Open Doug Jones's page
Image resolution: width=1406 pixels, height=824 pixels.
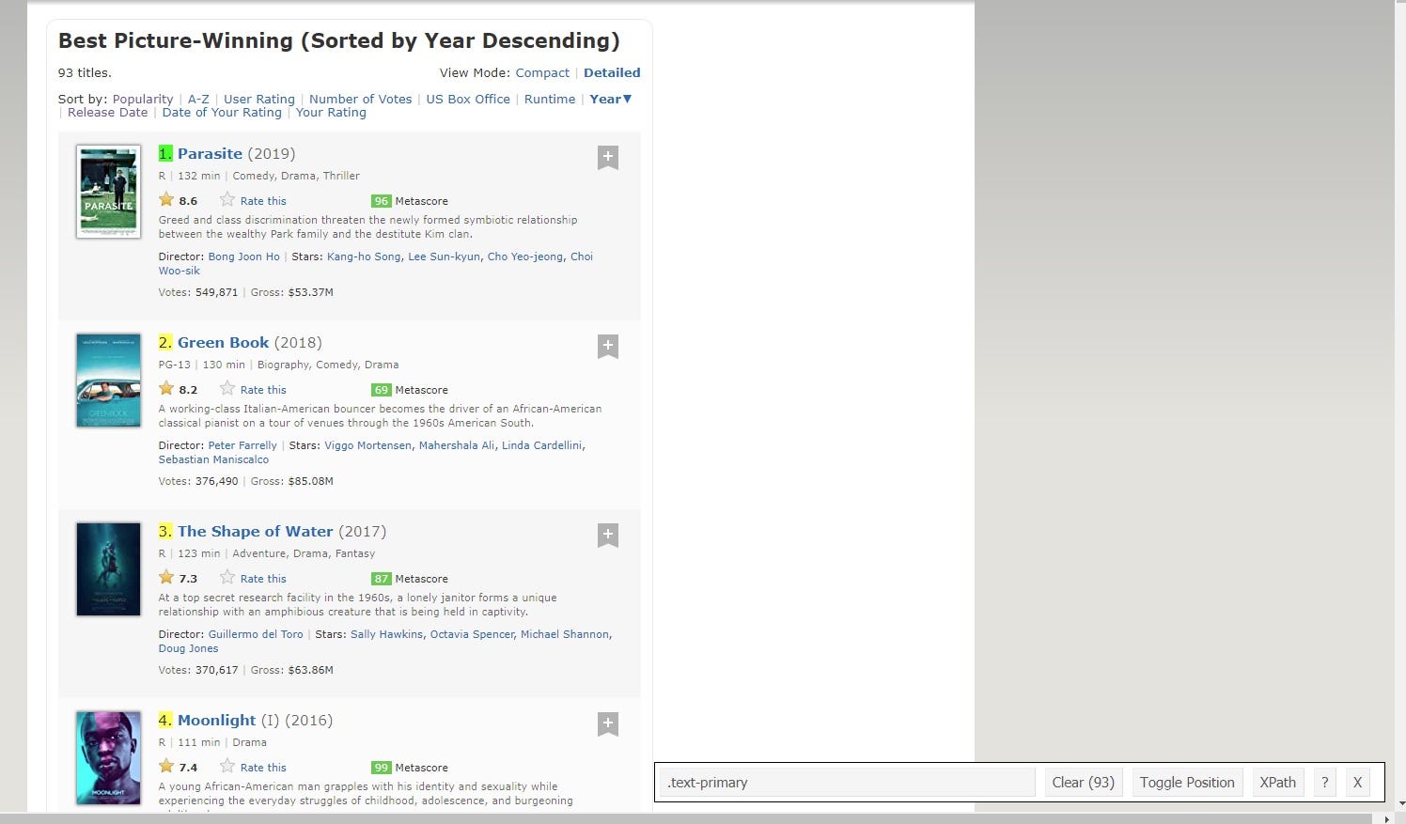(188, 648)
